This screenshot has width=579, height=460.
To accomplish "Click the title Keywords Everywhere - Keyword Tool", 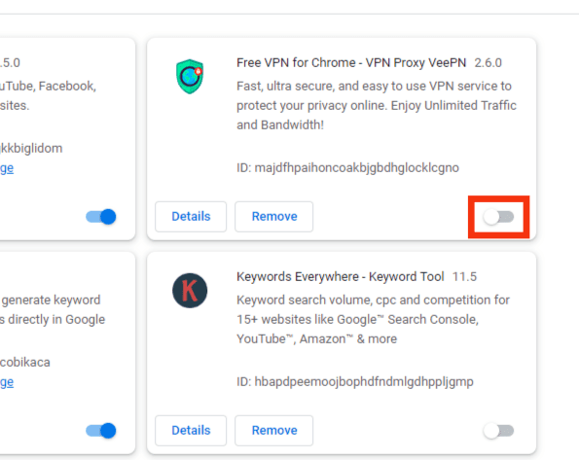I will click(340, 276).
